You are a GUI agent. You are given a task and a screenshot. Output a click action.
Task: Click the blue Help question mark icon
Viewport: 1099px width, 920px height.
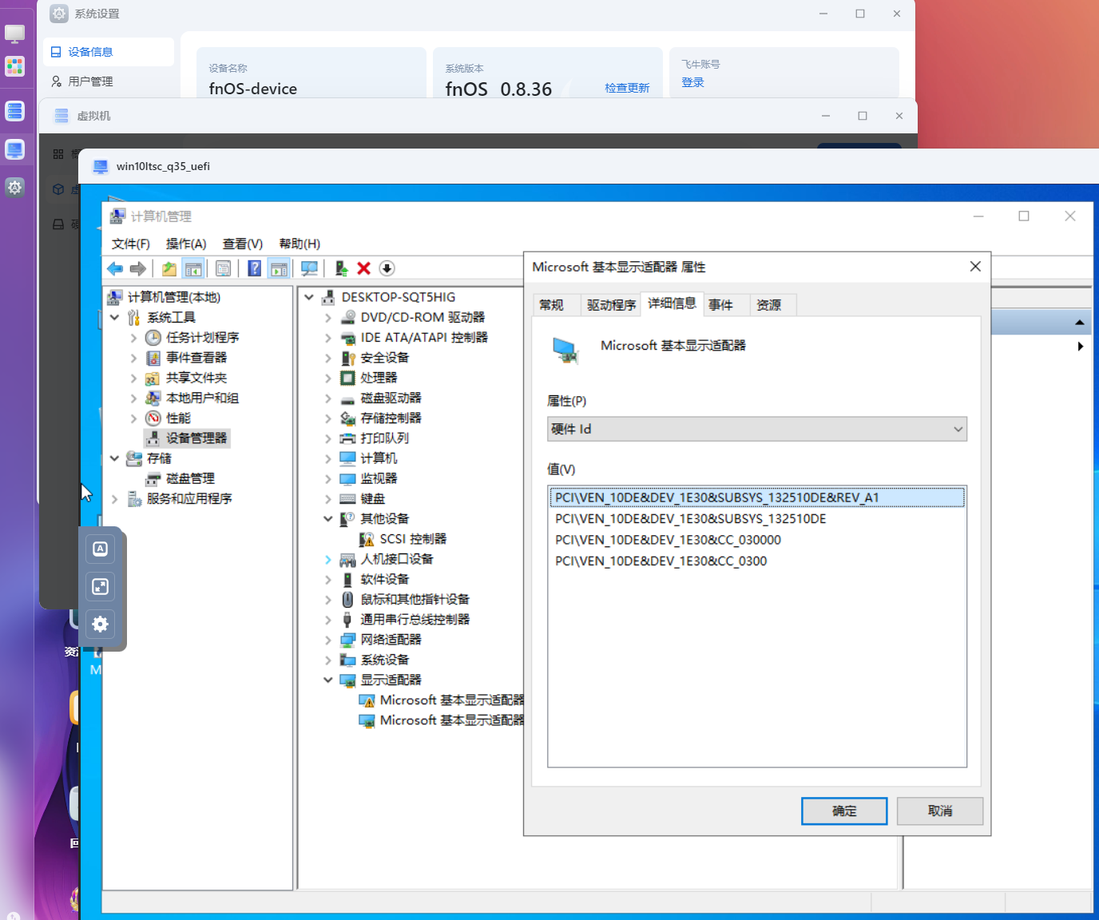point(254,268)
